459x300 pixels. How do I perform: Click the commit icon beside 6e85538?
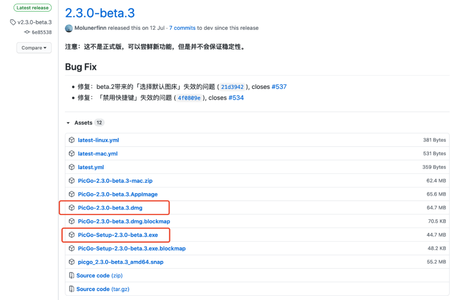click(x=27, y=32)
